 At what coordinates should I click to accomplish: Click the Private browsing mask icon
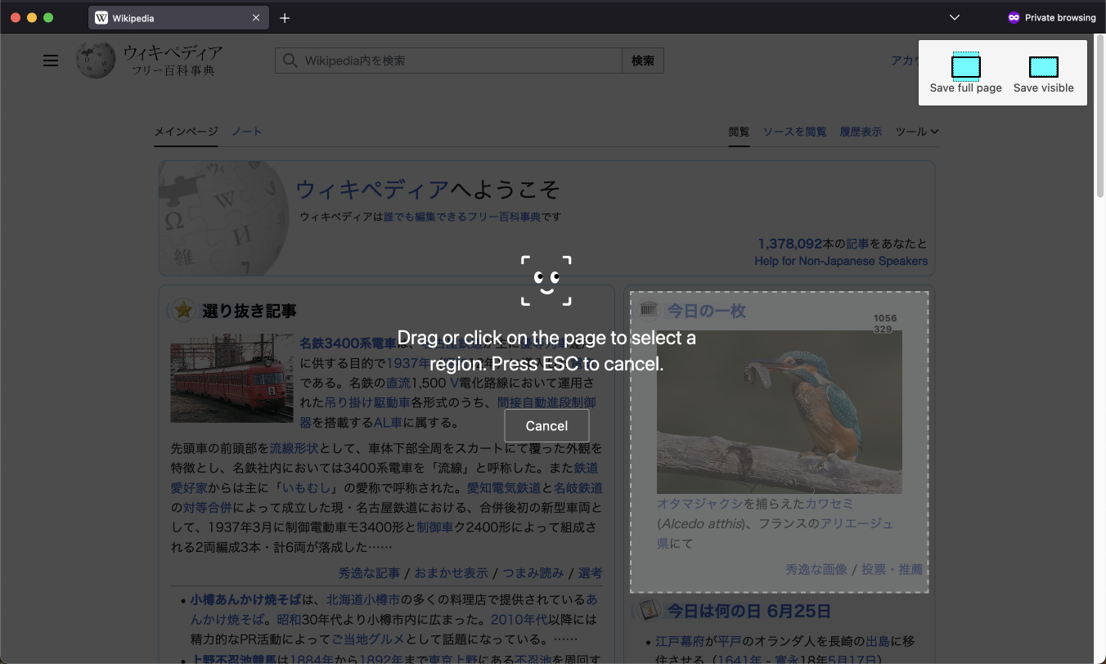pyautogui.click(x=1014, y=17)
